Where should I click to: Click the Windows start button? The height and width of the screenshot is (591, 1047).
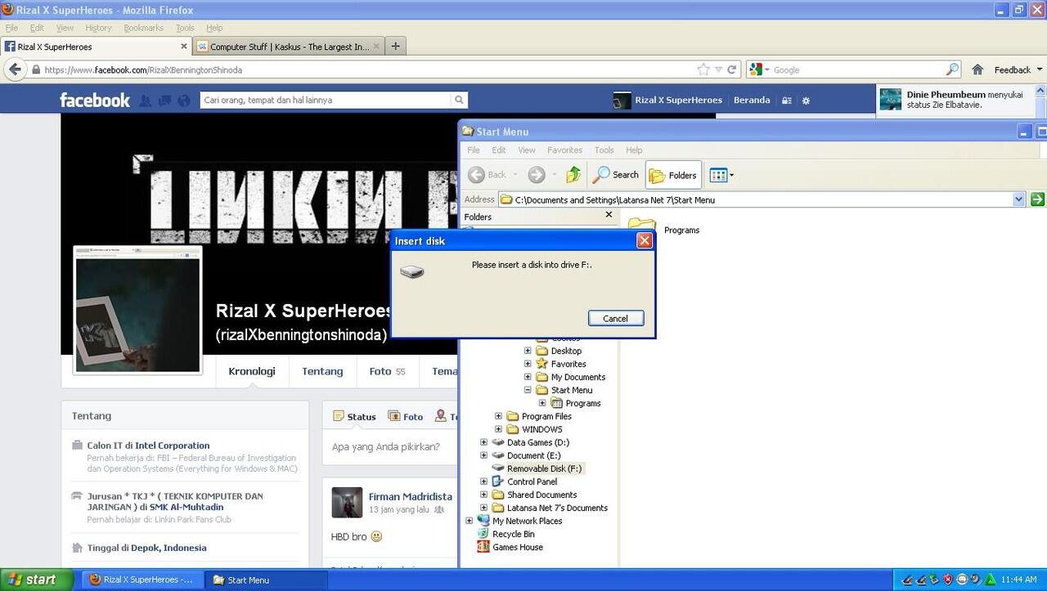(37, 580)
